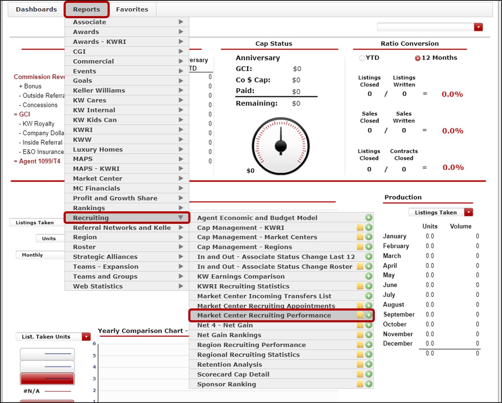Click the "Remaining:" label in Cap Status
Viewport: 502px width, 403px height.
click(x=257, y=104)
